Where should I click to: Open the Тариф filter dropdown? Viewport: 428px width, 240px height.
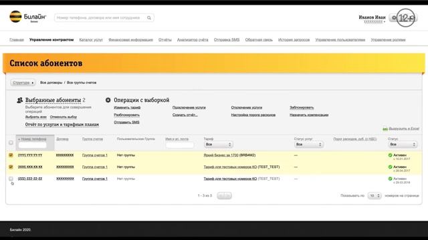(218, 144)
